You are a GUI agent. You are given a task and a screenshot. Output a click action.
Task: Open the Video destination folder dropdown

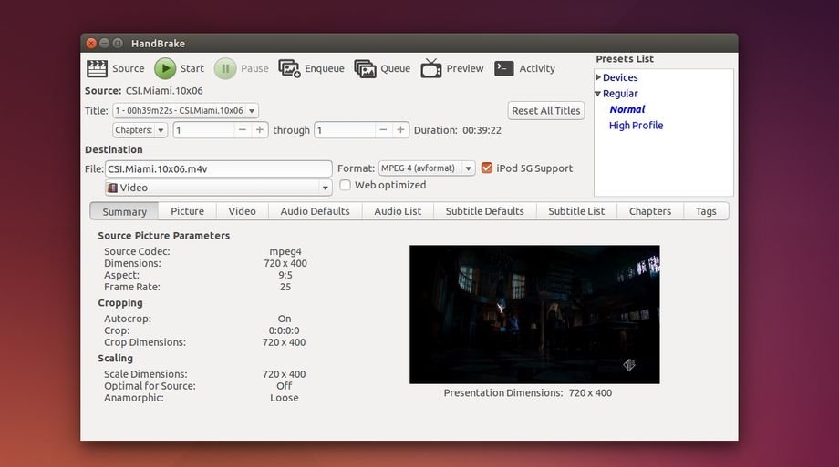point(218,188)
